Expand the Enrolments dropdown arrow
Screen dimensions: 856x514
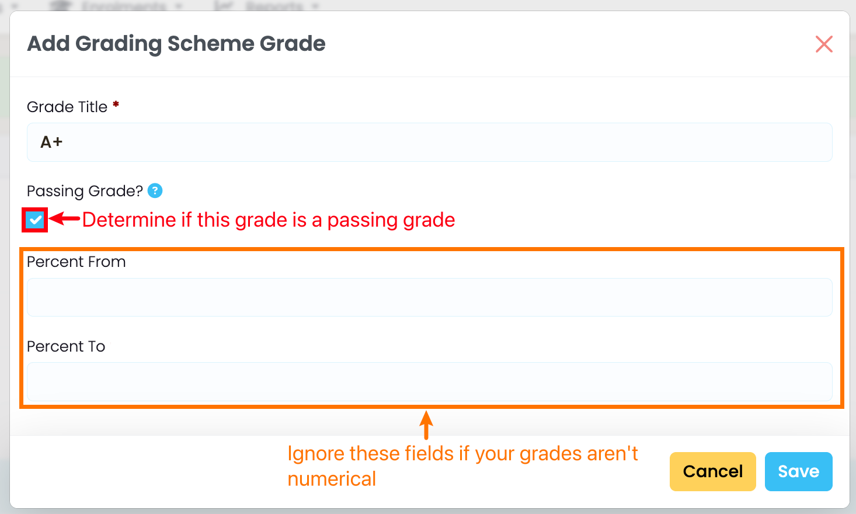coord(178,6)
